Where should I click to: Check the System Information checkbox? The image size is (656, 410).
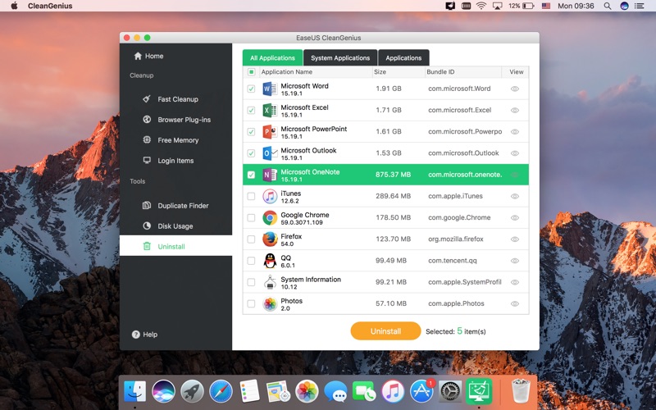(x=251, y=282)
